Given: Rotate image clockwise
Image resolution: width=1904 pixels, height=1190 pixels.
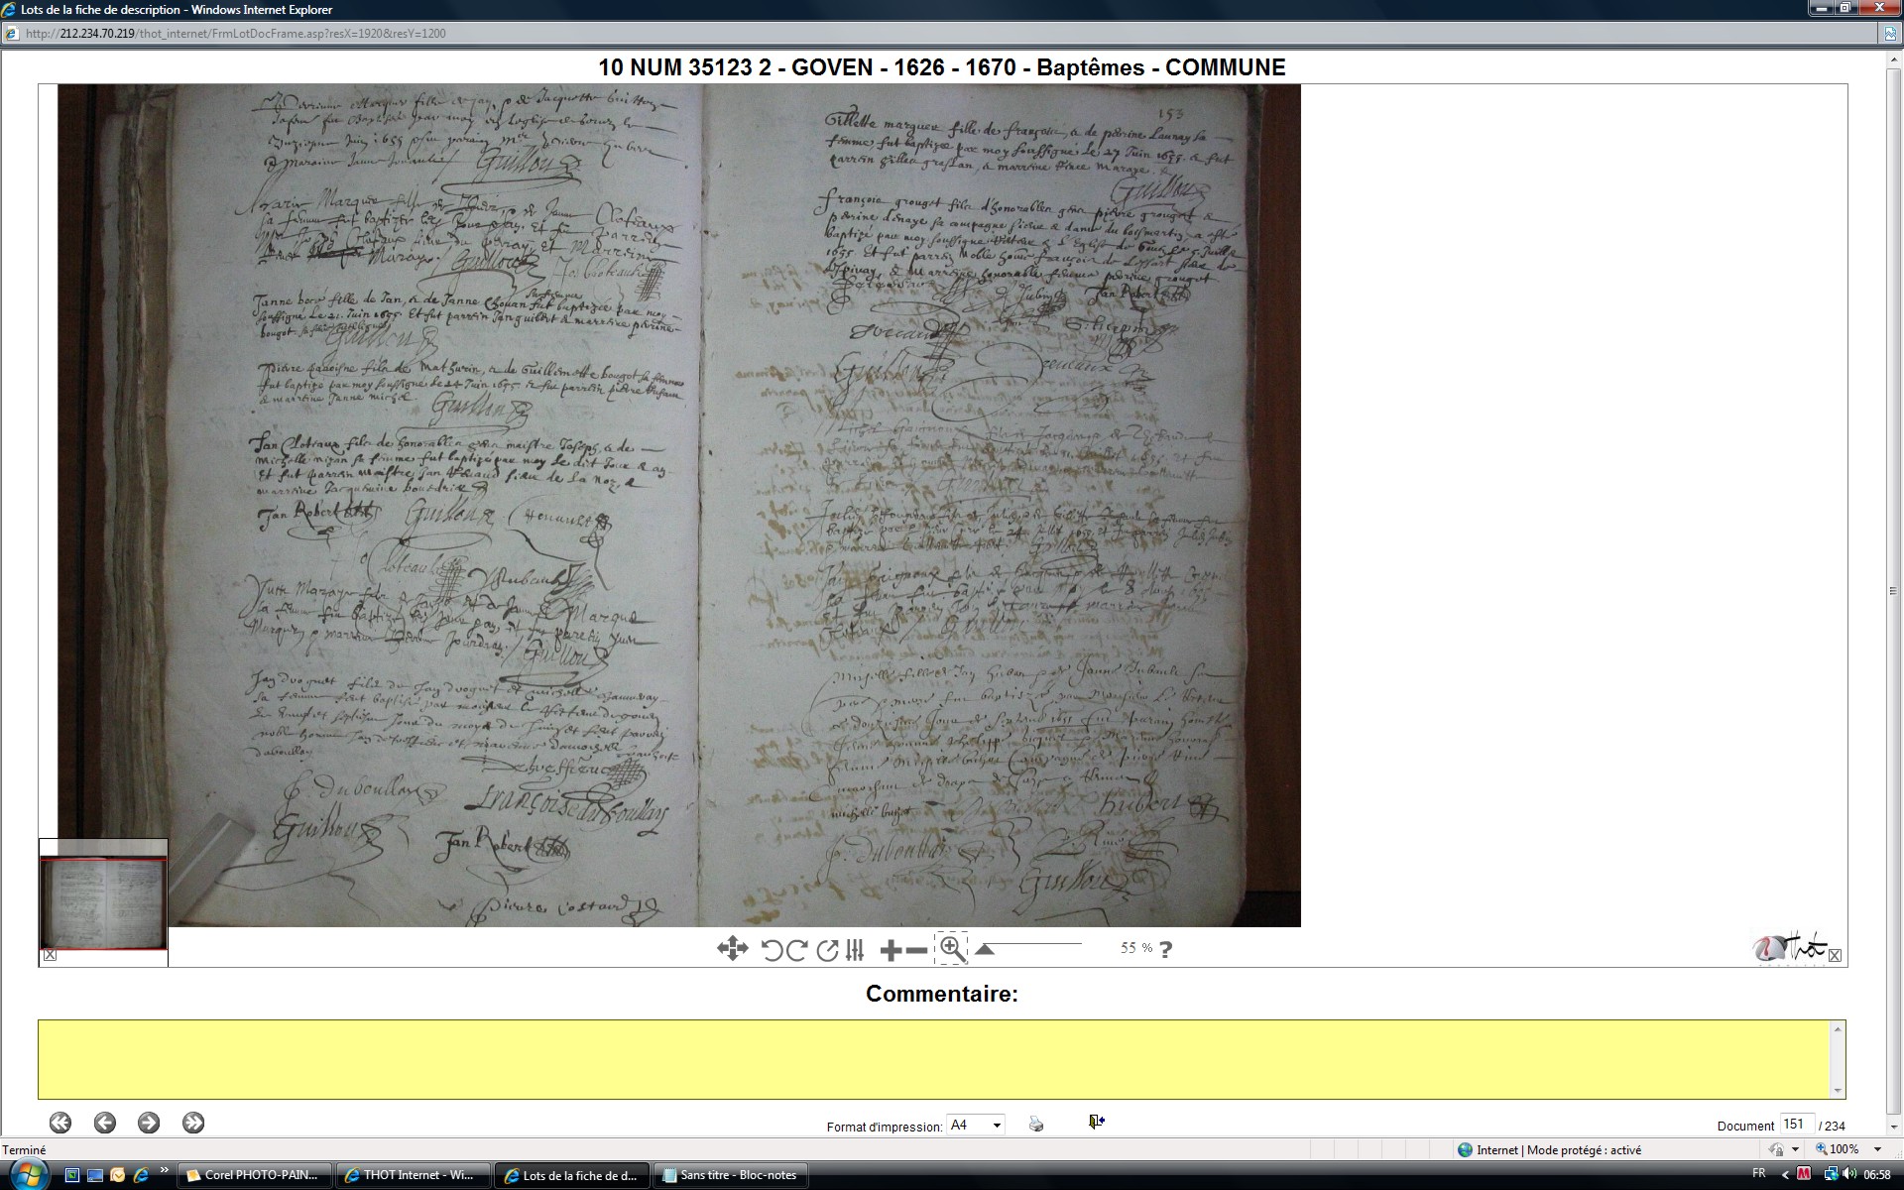Looking at the screenshot, I should pyautogui.click(x=796, y=950).
